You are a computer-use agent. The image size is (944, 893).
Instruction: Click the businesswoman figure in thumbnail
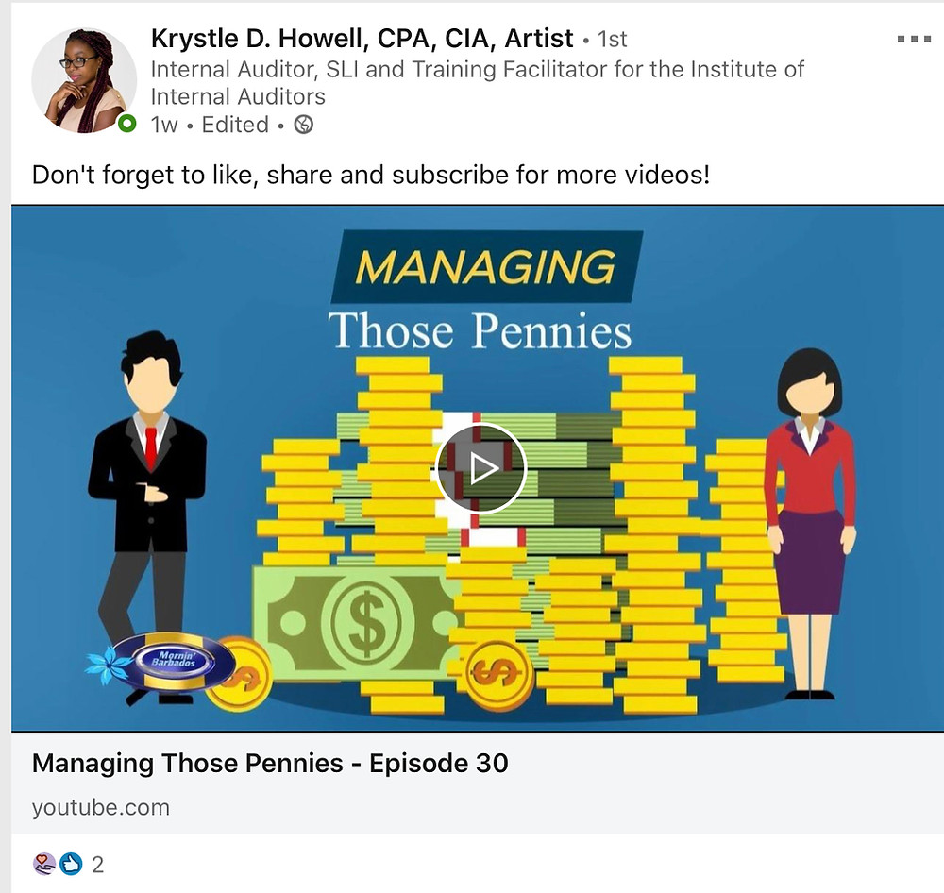809,523
